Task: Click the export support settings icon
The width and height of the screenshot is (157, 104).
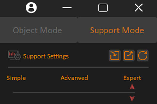Action: pyautogui.click(x=129, y=55)
